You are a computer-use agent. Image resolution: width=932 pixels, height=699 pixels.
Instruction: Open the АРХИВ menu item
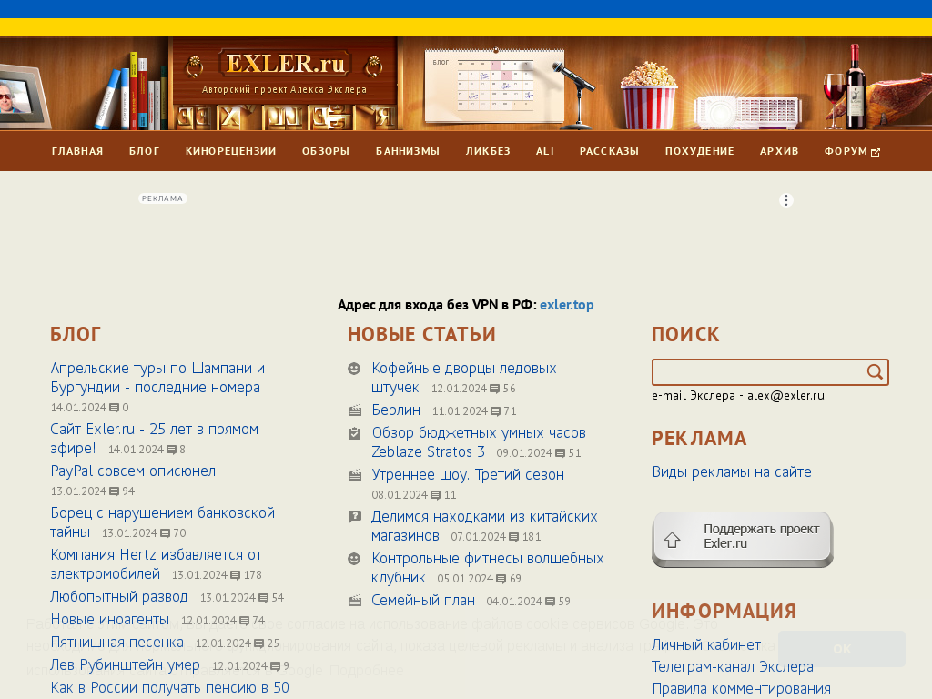click(779, 152)
